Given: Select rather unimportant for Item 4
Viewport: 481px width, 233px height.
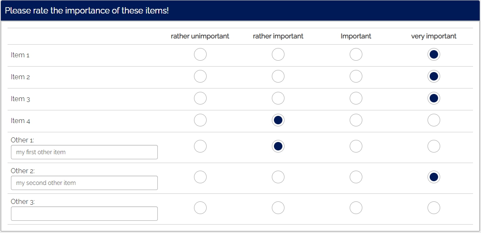Looking at the screenshot, I should [200, 121].
